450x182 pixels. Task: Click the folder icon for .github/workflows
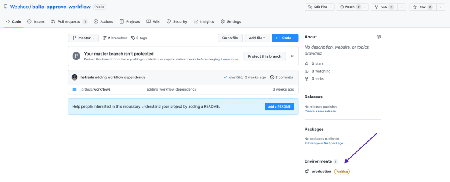click(x=75, y=89)
